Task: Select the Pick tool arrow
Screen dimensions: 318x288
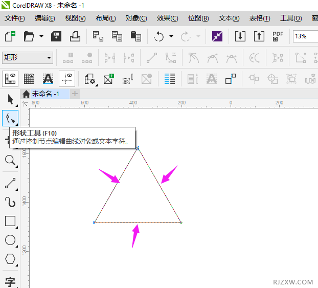Action: click(x=10, y=99)
